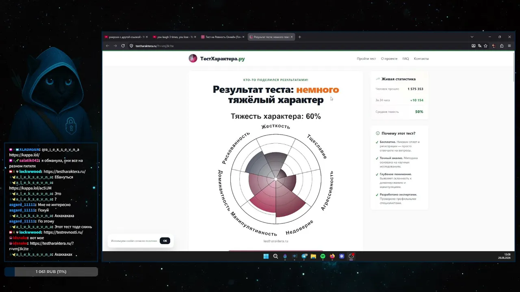Open the blue snowflake taskbar app
520x292 pixels.
(342, 256)
